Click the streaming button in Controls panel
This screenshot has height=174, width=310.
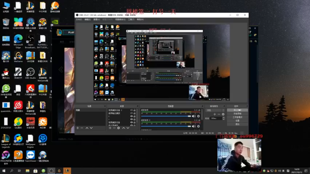[237, 110]
